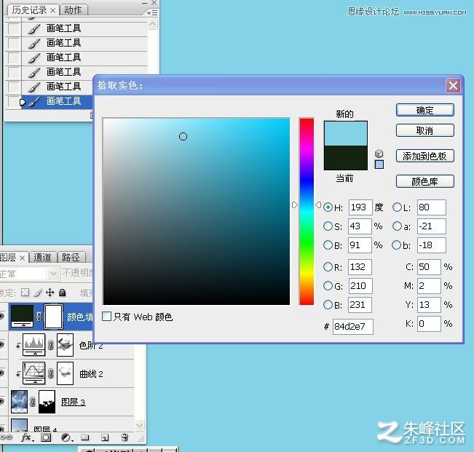Select the R red radio button
Viewport: 474px width, 452px height.
coord(328,267)
